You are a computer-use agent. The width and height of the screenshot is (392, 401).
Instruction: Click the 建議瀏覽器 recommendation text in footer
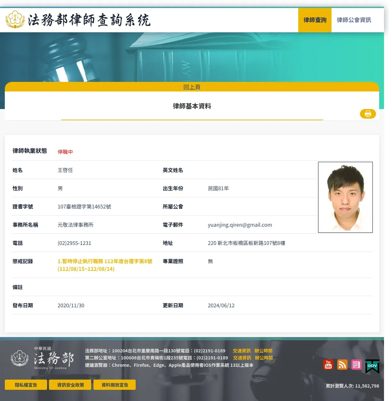(169, 365)
